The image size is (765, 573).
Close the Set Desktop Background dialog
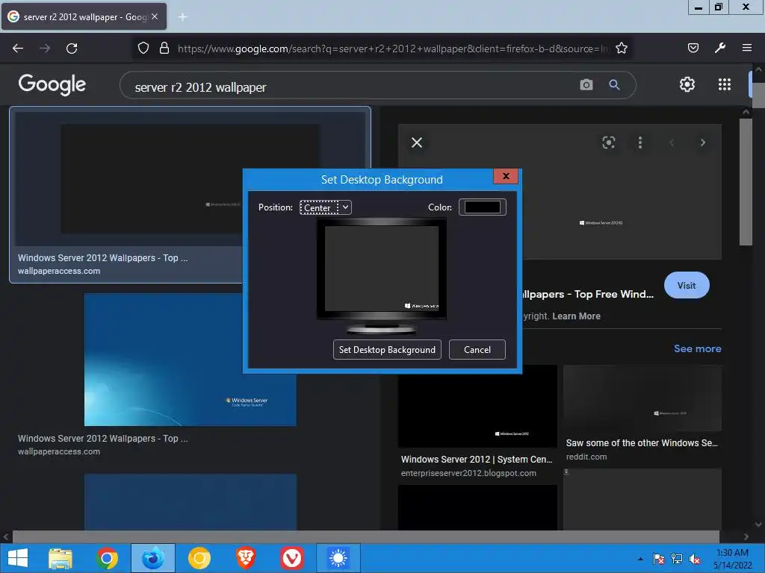(506, 176)
